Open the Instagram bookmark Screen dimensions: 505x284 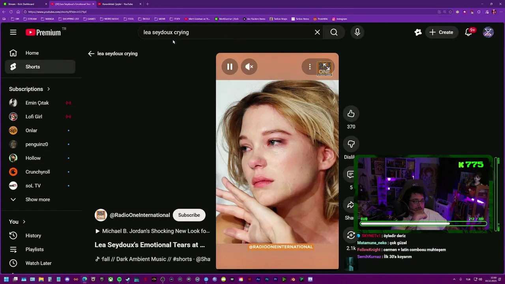tap(340, 19)
